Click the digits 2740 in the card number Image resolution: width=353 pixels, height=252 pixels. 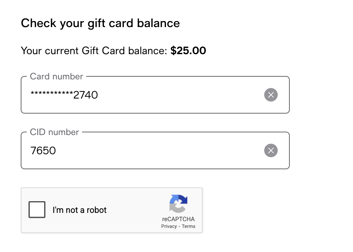85,96
